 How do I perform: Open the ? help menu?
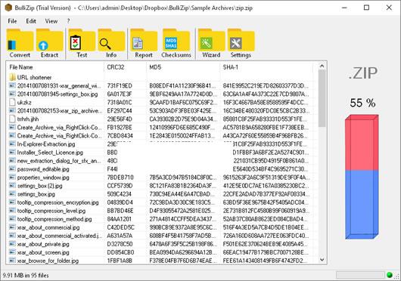tap(68, 21)
